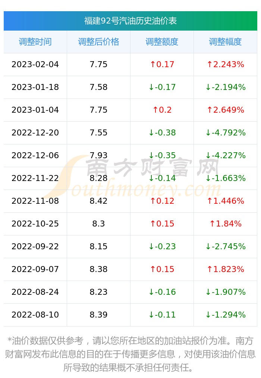Click the date cell 2022-11-22
The height and width of the screenshot is (378, 261).
(35, 178)
